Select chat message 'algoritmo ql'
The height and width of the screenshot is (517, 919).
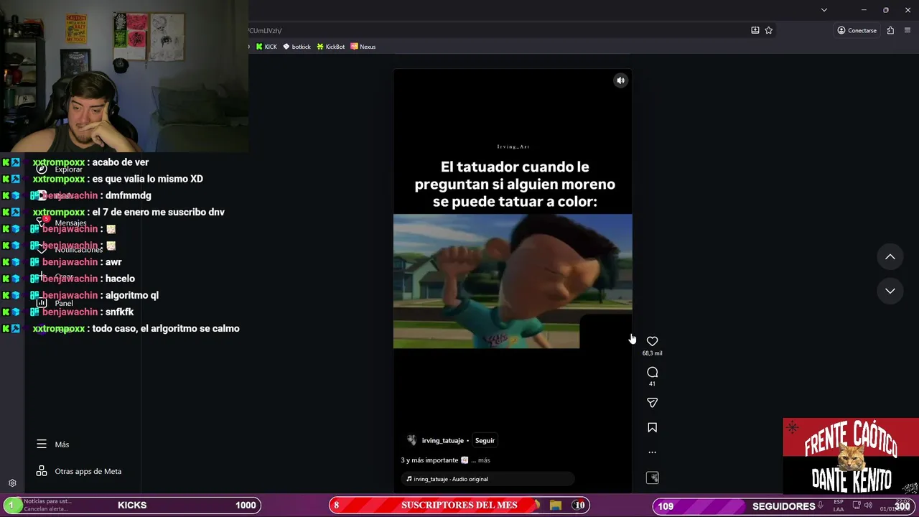(x=132, y=295)
